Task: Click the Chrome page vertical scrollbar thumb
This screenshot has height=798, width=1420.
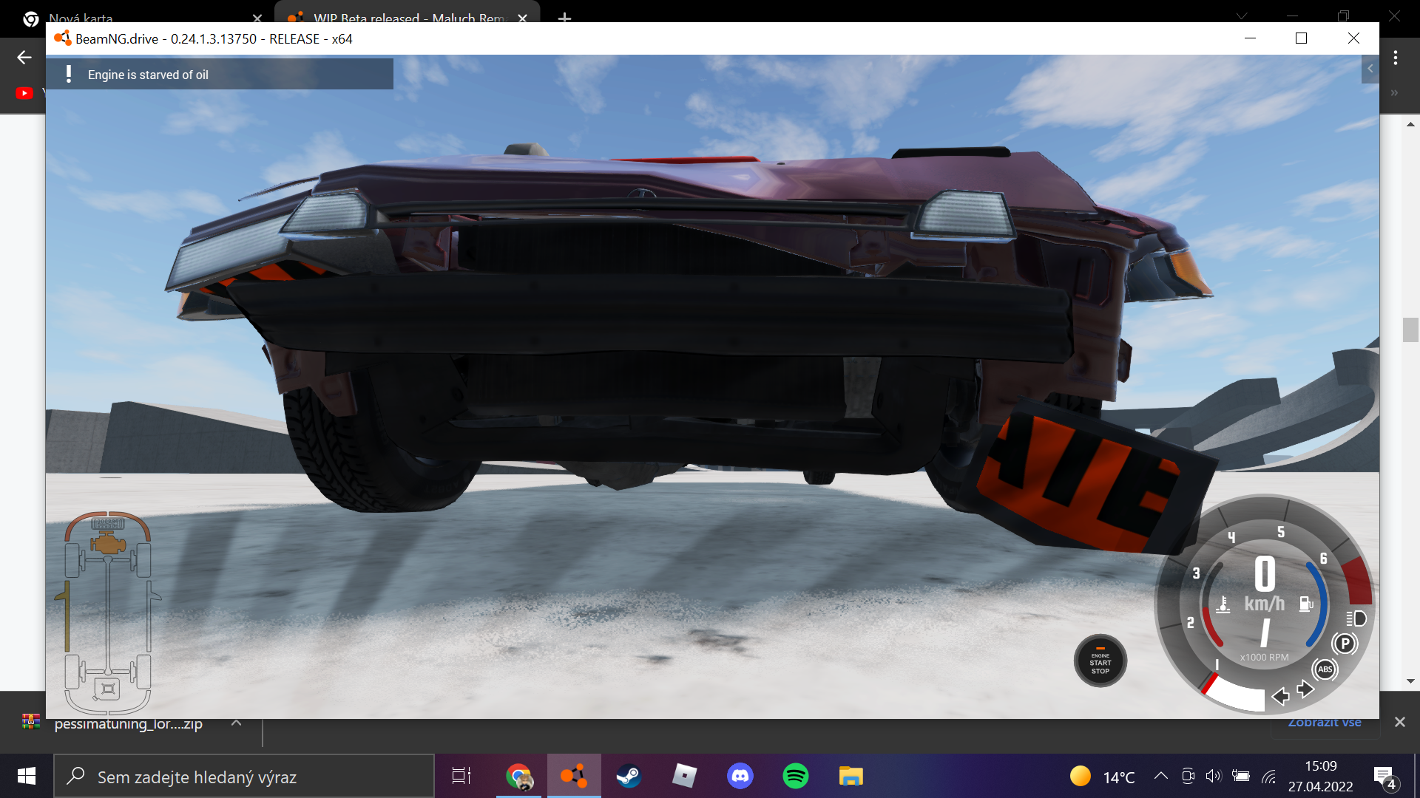Action: tap(1410, 330)
